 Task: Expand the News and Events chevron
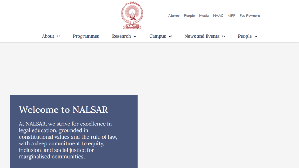(x=223, y=37)
